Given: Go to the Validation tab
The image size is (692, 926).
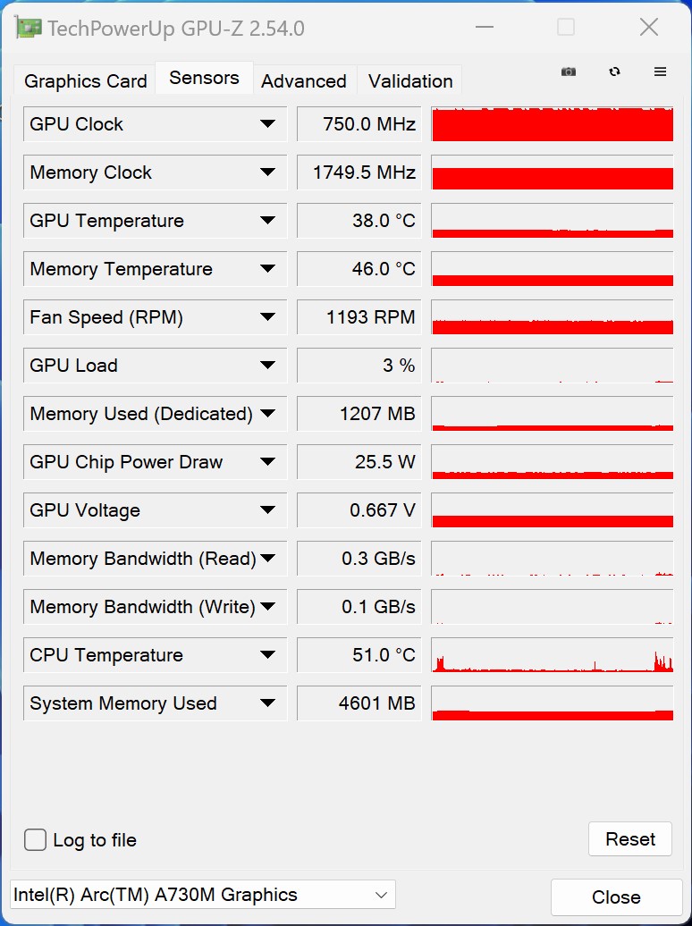Looking at the screenshot, I should pyautogui.click(x=410, y=81).
